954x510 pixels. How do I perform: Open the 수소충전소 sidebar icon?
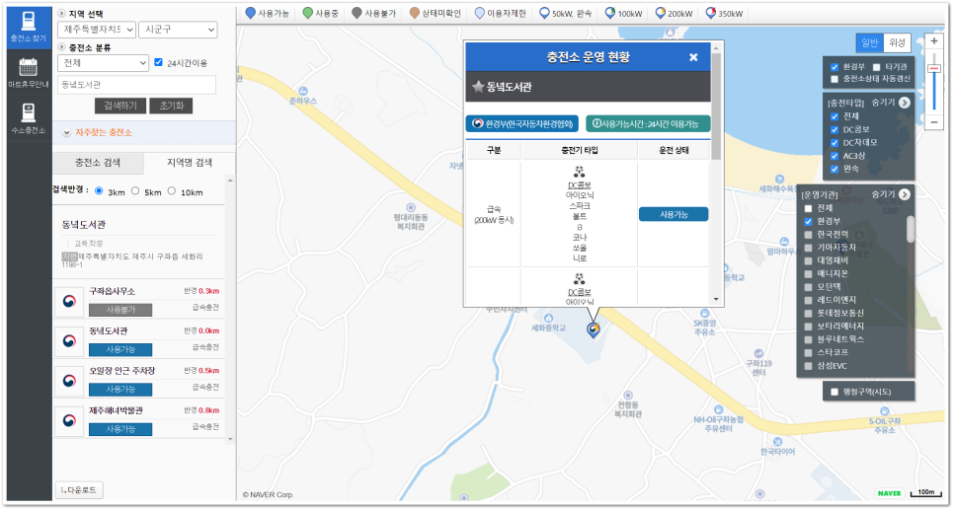27,118
